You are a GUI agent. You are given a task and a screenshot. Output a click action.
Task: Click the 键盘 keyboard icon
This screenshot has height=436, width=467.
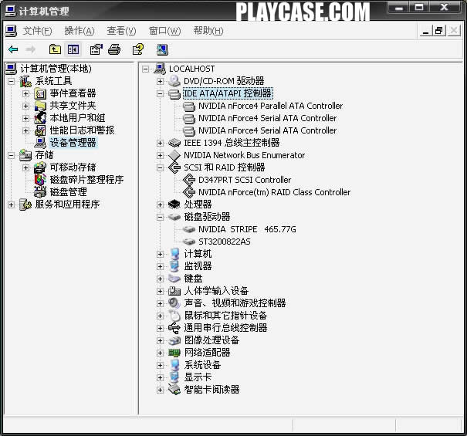174,279
